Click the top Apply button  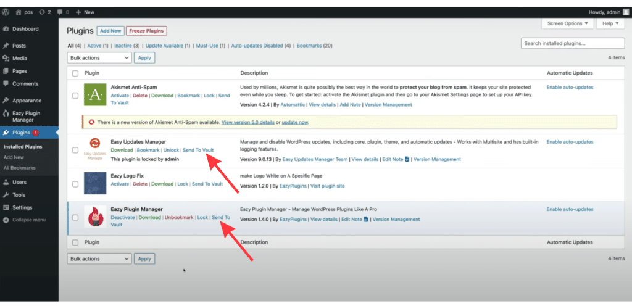coord(144,57)
